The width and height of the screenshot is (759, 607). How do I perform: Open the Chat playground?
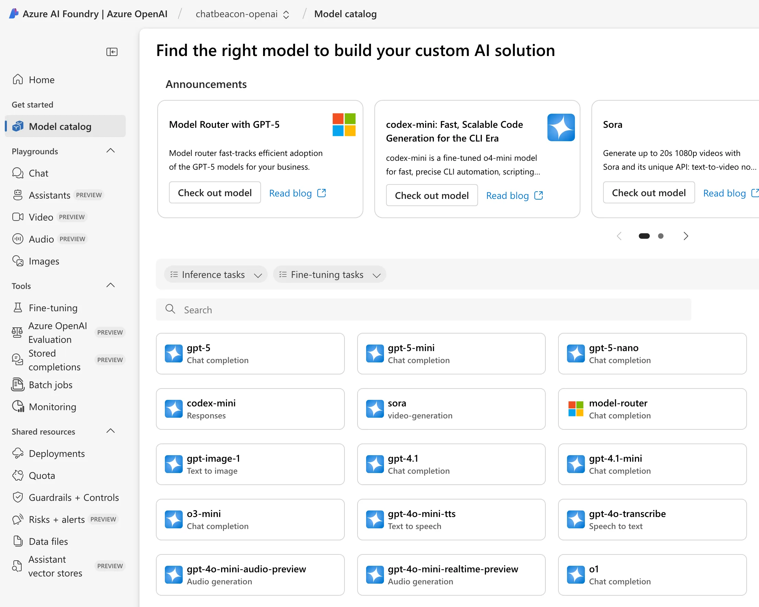coord(38,173)
